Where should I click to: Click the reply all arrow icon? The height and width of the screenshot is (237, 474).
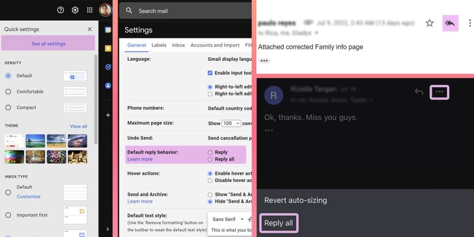450,23
